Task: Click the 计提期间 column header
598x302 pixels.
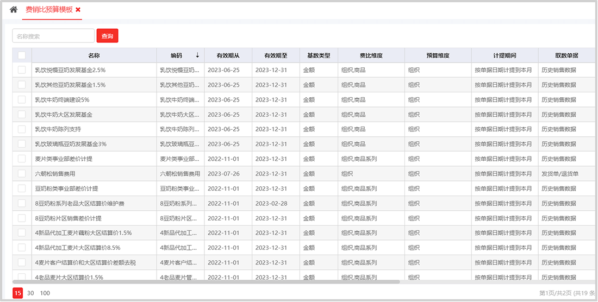Action: 504,55
